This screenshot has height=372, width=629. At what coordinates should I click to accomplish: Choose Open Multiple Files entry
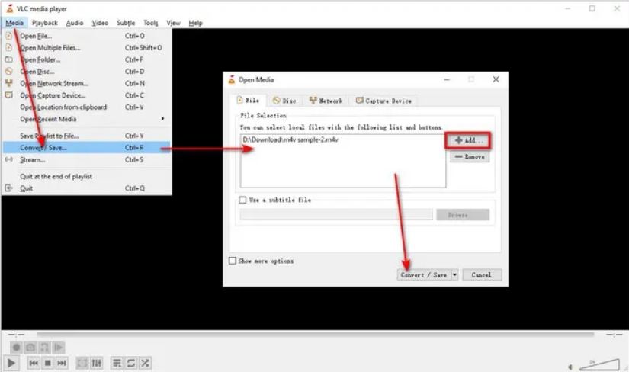pyautogui.click(x=87, y=48)
